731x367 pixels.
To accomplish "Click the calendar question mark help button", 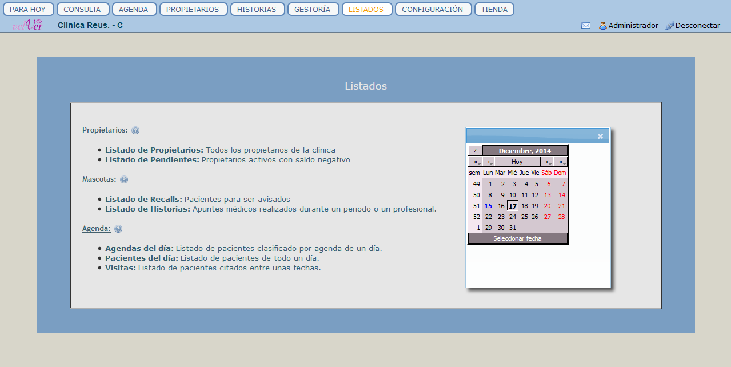I will (x=475, y=151).
